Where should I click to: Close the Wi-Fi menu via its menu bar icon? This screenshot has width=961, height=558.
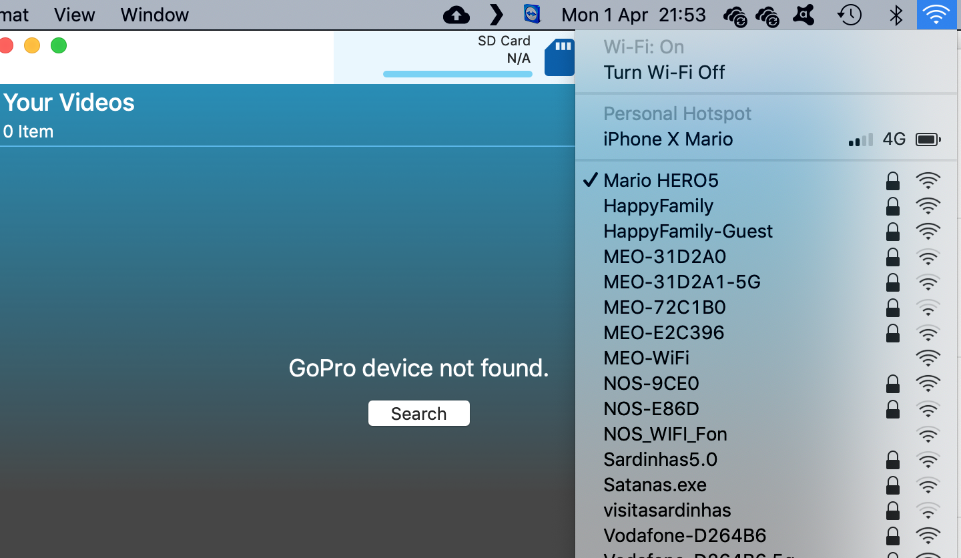tap(937, 15)
